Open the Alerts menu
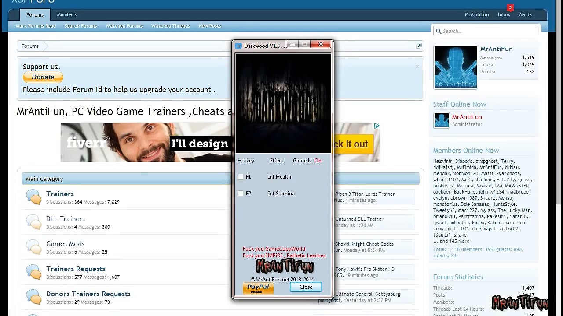Image resolution: width=563 pixels, height=316 pixels. (525, 14)
